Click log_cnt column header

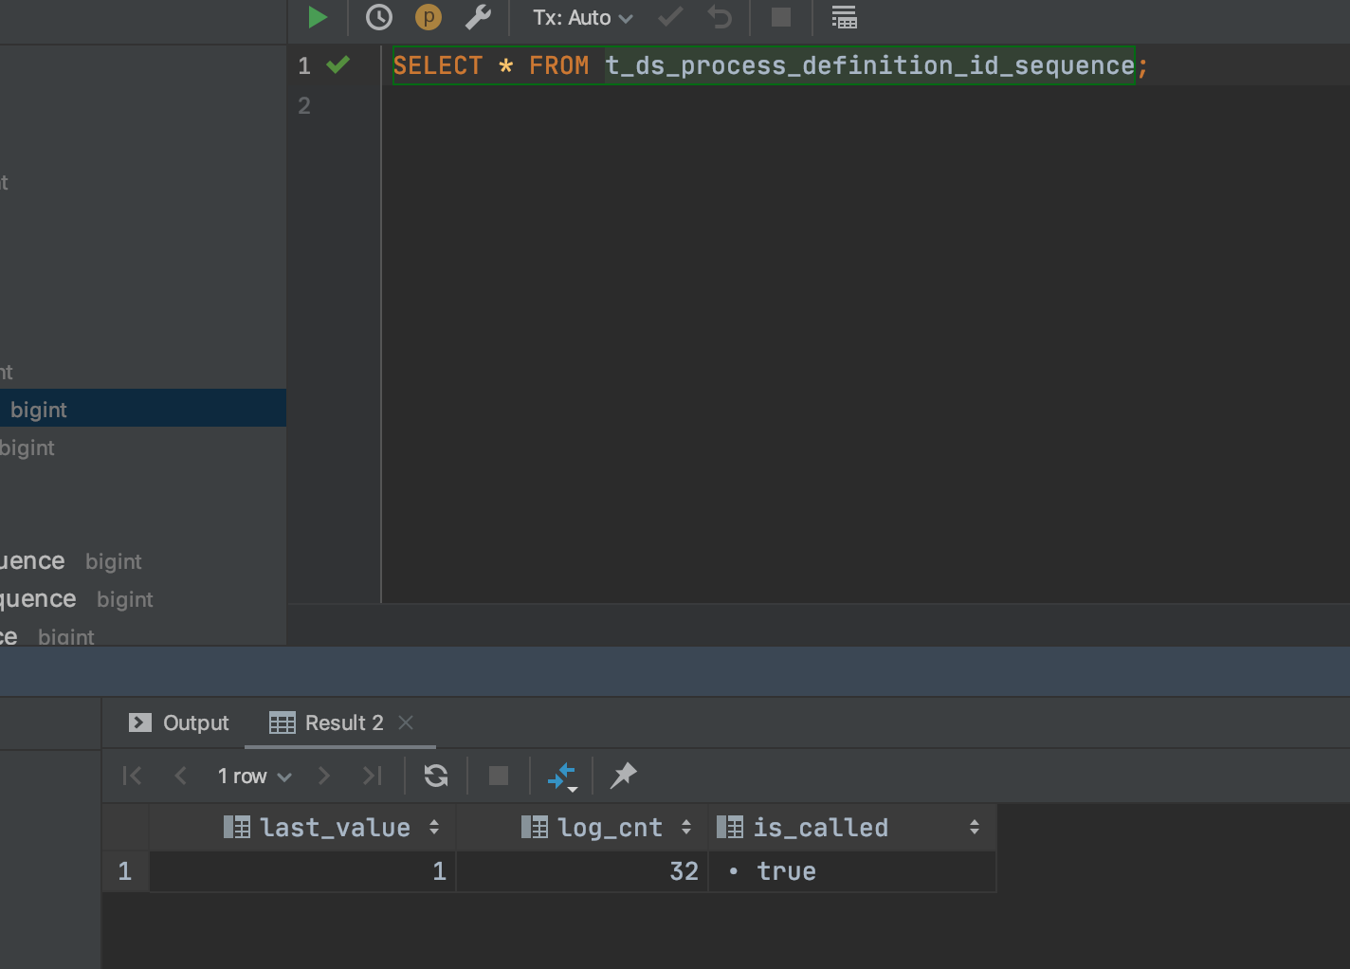coord(582,828)
